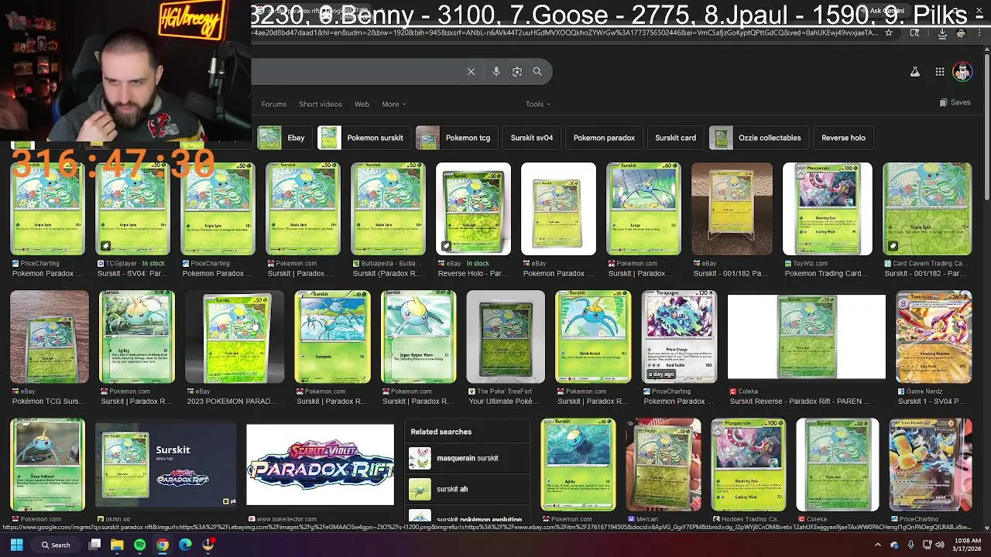This screenshot has height=557, width=991.
Task: Open the Bulbapedia Surskit card image
Action: point(388,208)
